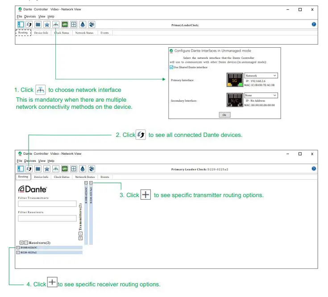Viewport: 328px width, 297px height.
Task: Click the Dante logo in the lower window
Action: (x=33, y=189)
